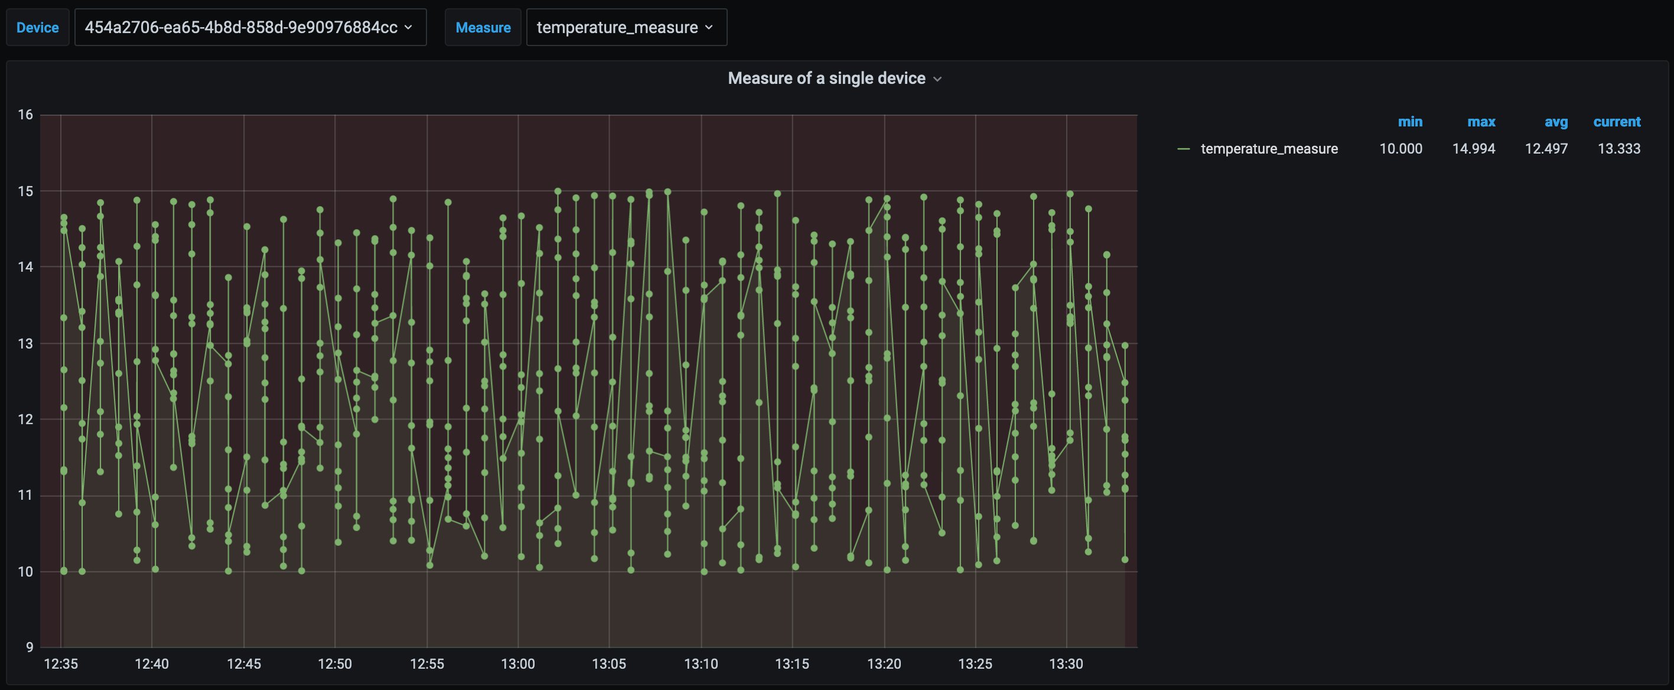
Task: Click the 13:10 x-axis time label
Action: pyautogui.click(x=701, y=664)
